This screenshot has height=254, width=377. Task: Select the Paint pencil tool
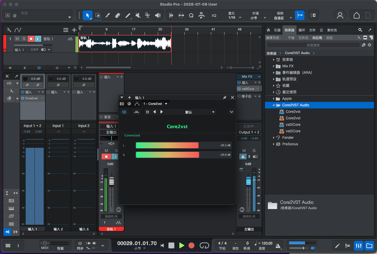point(128,15)
